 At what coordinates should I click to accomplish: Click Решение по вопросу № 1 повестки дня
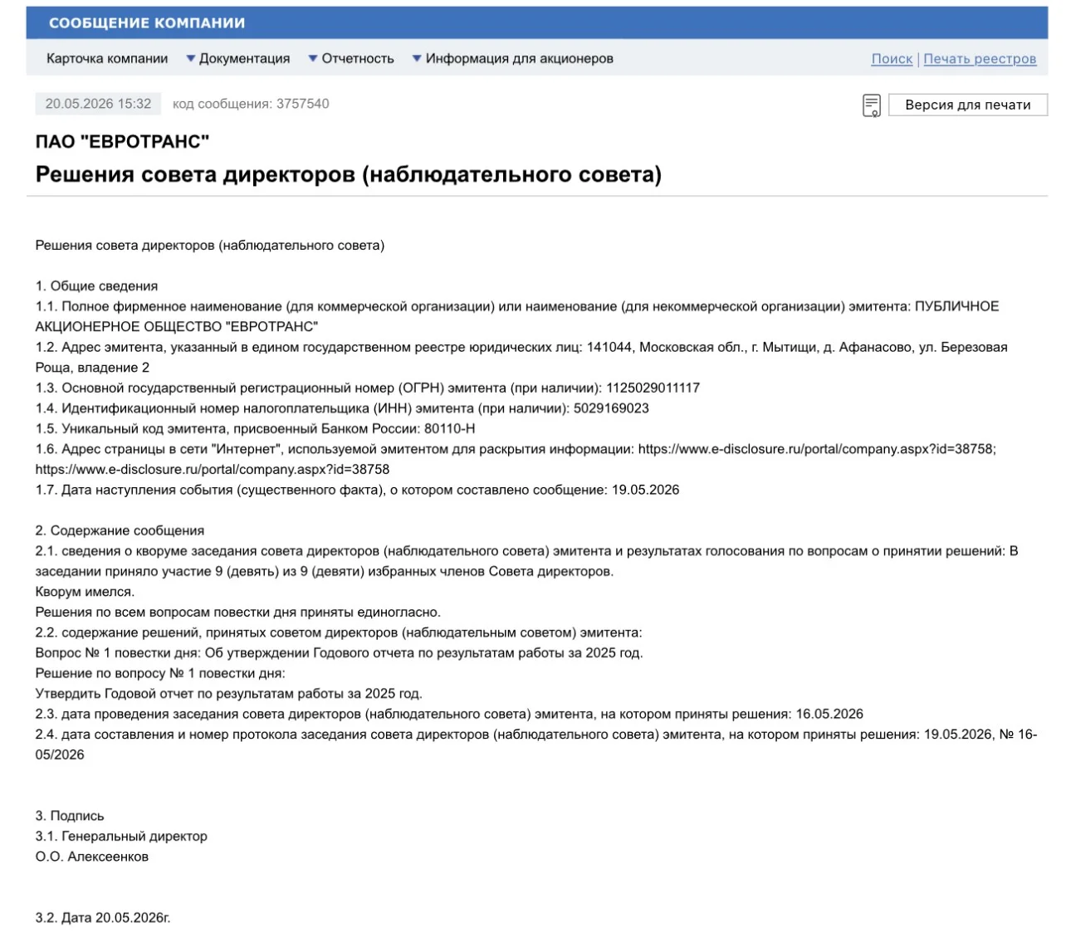[160, 673]
